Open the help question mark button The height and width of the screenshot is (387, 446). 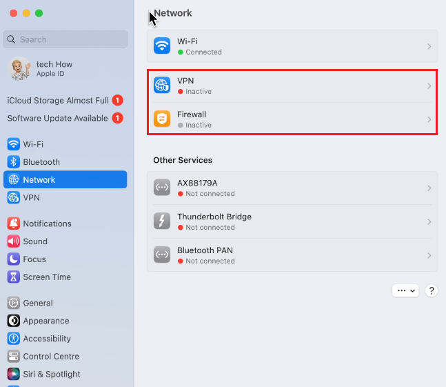pos(432,291)
